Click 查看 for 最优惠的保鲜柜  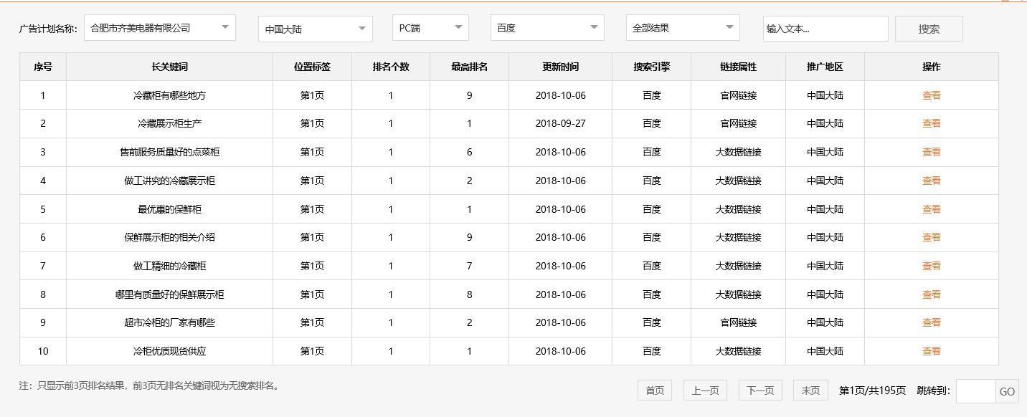pyautogui.click(x=931, y=208)
